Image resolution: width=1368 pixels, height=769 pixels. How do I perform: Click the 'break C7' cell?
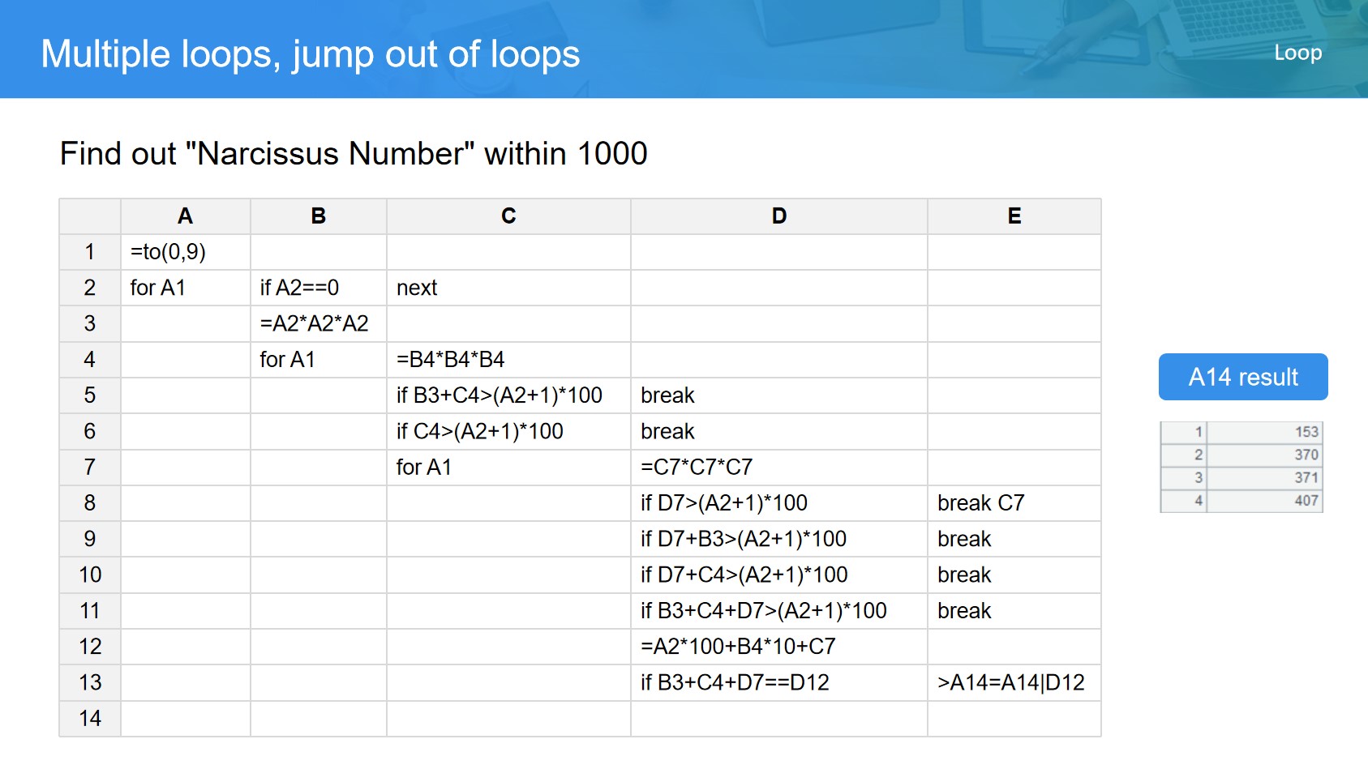[x=1014, y=503]
